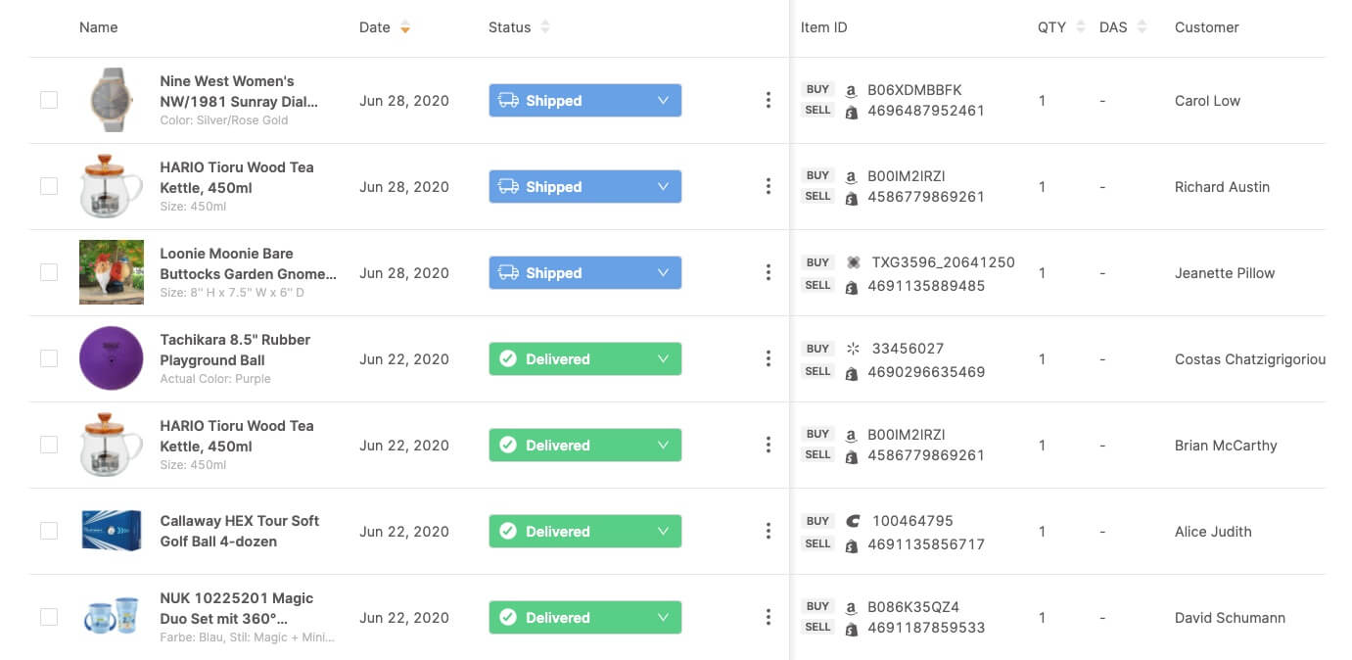
Task: Select the Loonie Moonie Garden Gnome checkbox
Action: (x=49, y=272)
